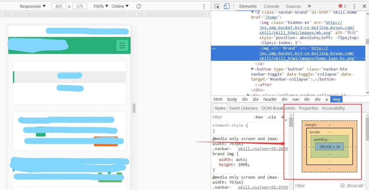Grab the viewport resize handle
The image size is (369, 190).
pos(134,108)
